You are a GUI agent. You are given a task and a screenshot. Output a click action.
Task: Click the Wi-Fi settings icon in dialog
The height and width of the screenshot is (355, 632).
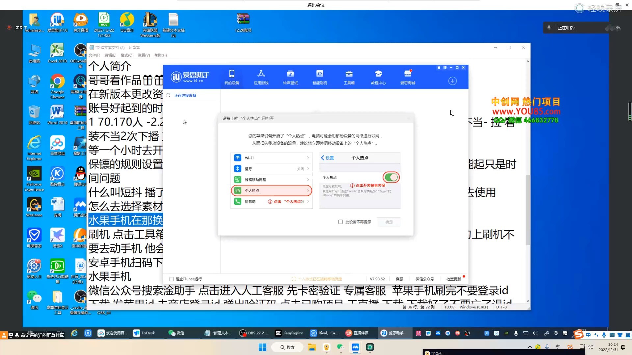click(x=237, y=158)
